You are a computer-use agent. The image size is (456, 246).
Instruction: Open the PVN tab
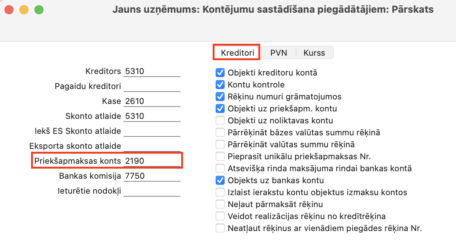click(279, 53)
